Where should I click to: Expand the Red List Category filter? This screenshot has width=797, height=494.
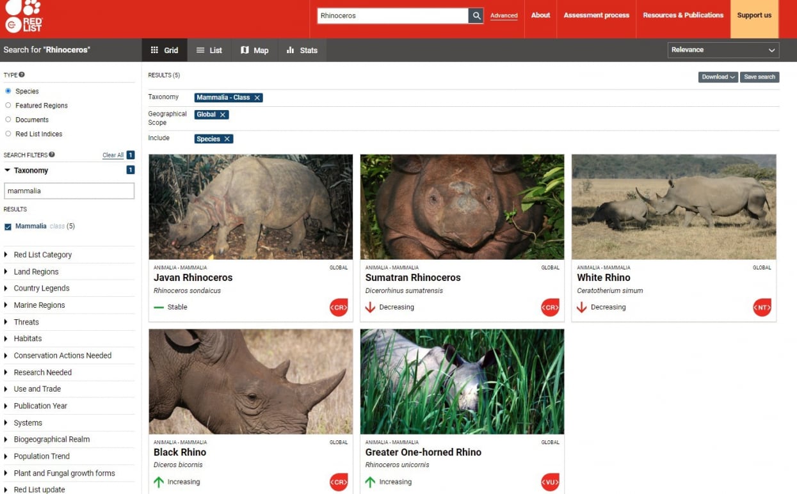[42, 255]
